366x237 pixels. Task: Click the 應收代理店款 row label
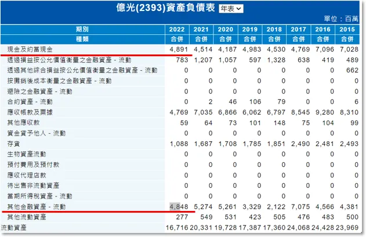click(x=27, y=175)
